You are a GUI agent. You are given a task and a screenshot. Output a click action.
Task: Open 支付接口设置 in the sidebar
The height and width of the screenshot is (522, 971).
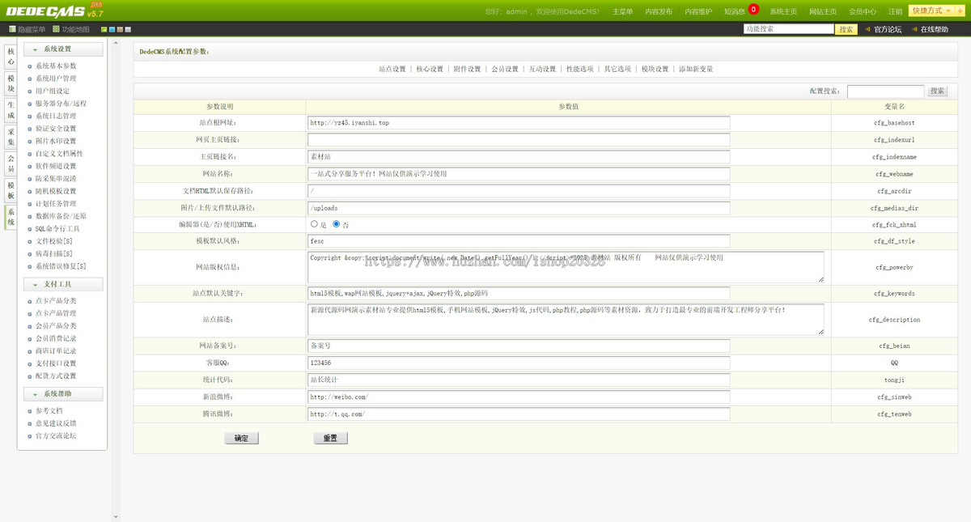(56, 363)
